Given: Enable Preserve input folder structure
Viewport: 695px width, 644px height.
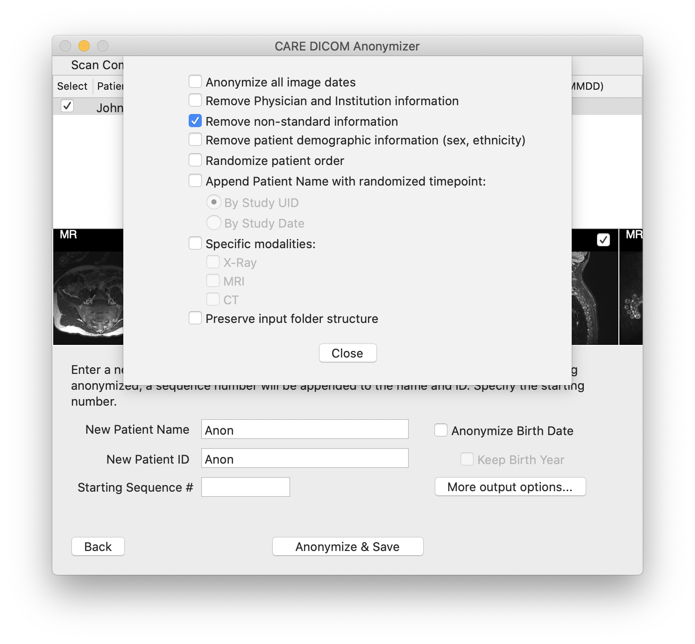Looking at the screenshot, I should [195, 318].
